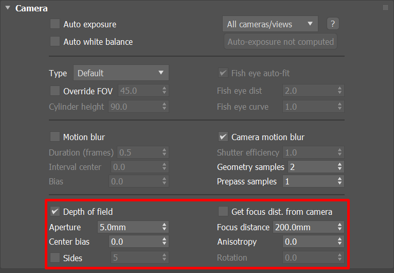Click the Center bias spinner arrows
The height and width of the screenshot is (273, 394).
(x=164, y=242)
